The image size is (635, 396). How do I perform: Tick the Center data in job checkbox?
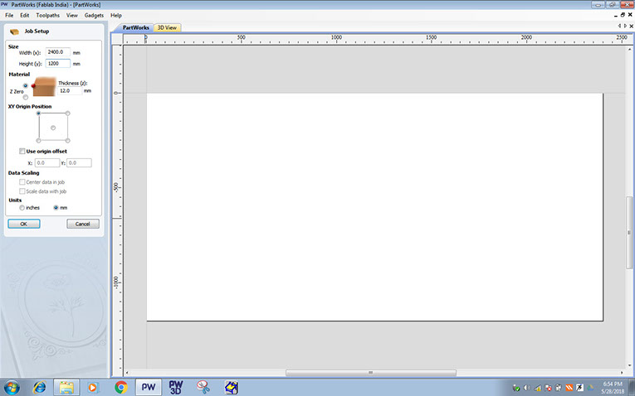coord(22,182)
